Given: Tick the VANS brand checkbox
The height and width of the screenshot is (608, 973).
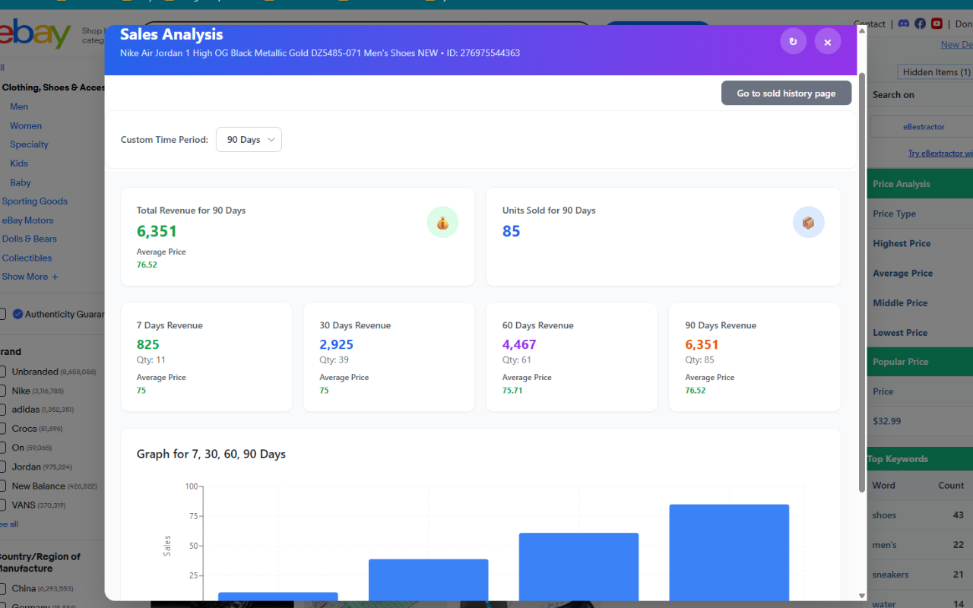Looking at the screenshot, I should click(x=2, y=505).
